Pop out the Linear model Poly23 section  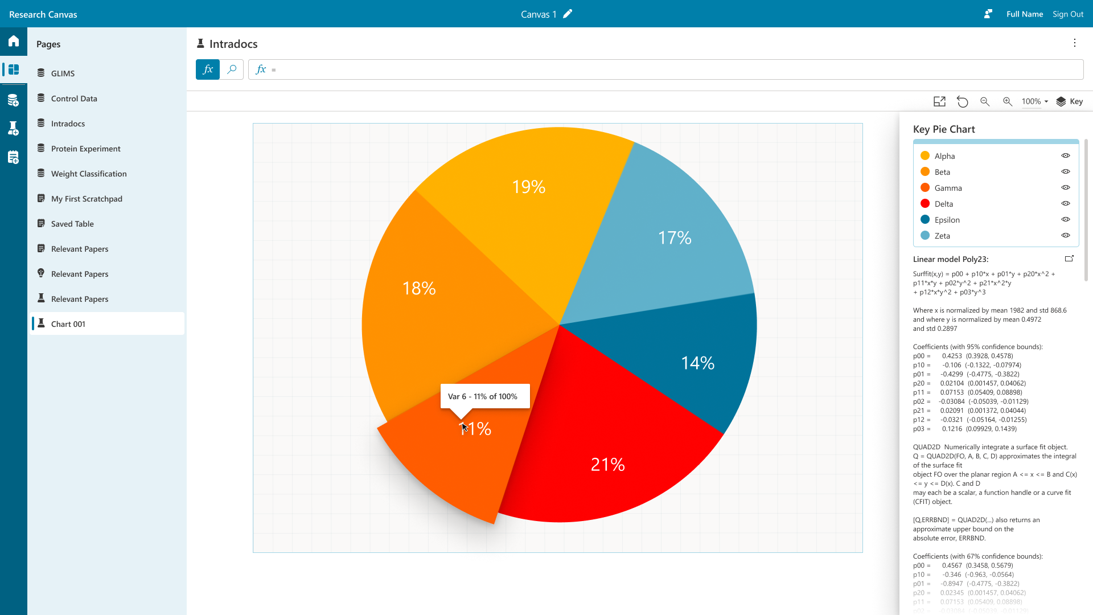point(1069,259)
